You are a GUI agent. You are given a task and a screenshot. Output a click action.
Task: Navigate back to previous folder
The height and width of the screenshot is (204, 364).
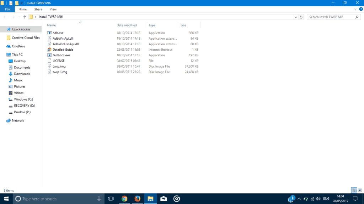[5, 17]
